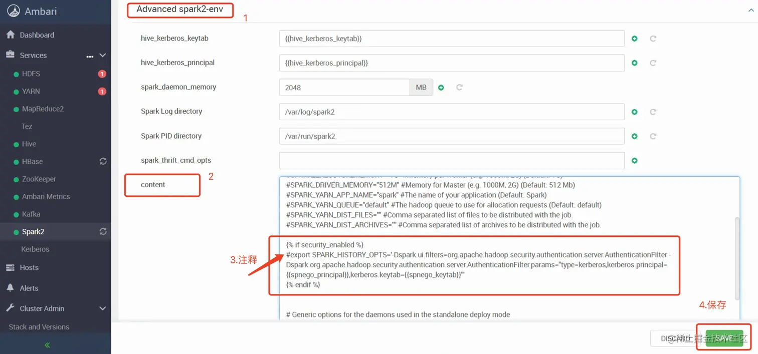Open Dashboard in the sidebar
Viewport: 758px width, 354px height.
37,35
